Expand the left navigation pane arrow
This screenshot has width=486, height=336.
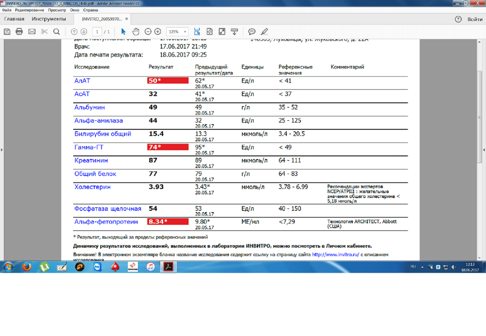2,150
